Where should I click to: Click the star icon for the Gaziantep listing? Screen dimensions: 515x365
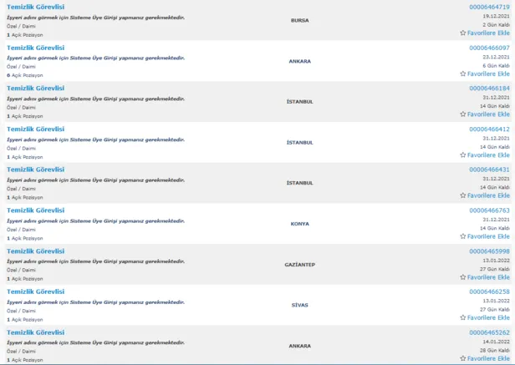463,277
